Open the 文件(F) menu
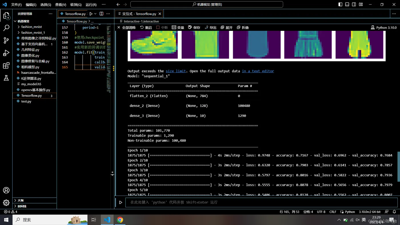Viewport: 400px width, 225px height. pos(16,5)
